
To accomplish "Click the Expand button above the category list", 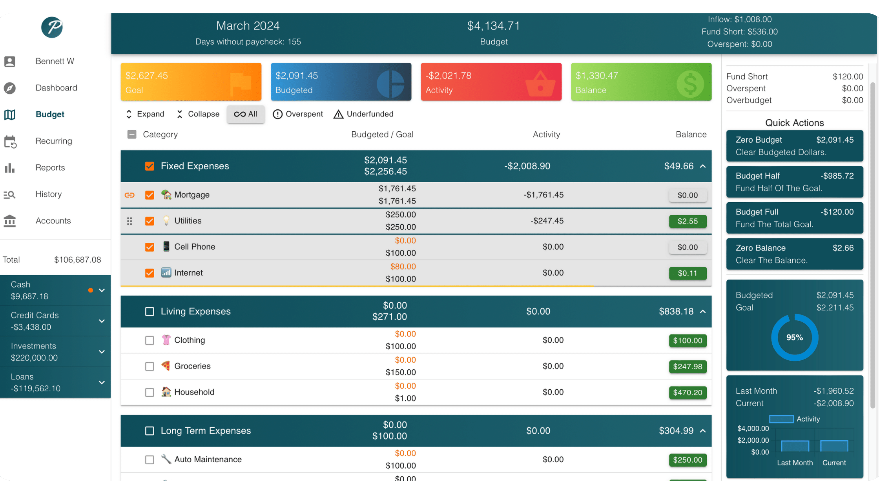I will 145,114.
